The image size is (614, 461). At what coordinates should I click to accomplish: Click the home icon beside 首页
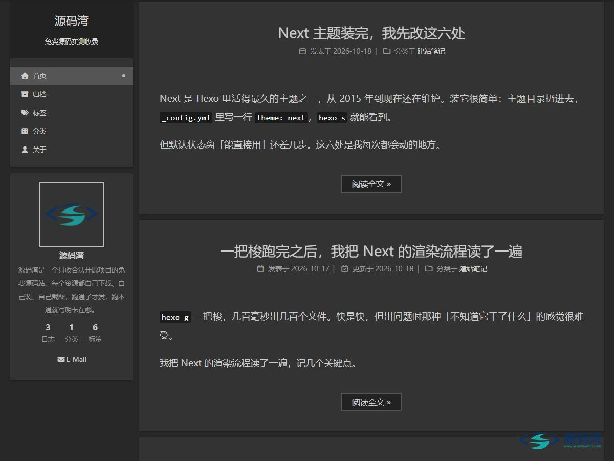coord(25,76)
